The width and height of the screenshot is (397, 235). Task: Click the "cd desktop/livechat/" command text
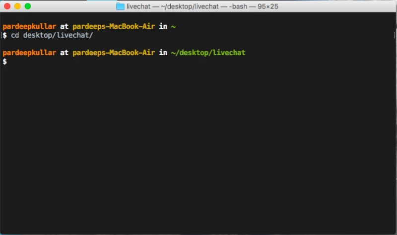tap(52, 35)
